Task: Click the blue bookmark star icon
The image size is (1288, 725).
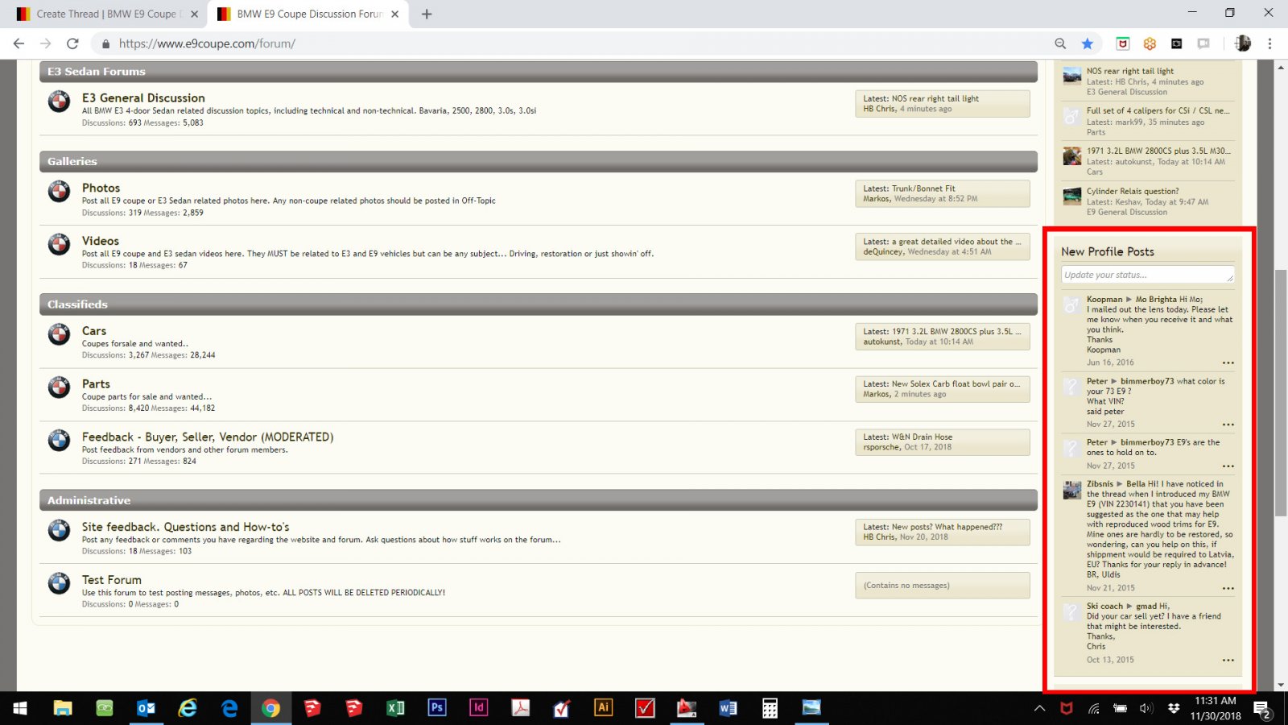Action: (x=1088, y=43)
